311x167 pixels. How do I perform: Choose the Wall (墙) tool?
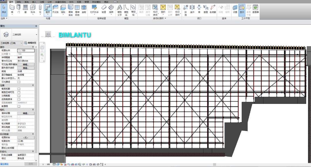click(12, 9)
